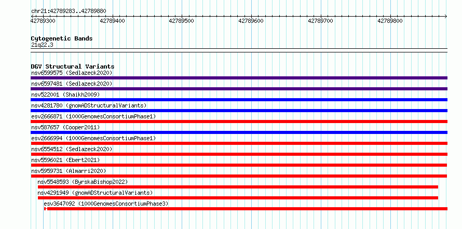Select the nsv6599575 purple variant bar
The width and height of the screenshot is (462, 229).
[239, 78]
